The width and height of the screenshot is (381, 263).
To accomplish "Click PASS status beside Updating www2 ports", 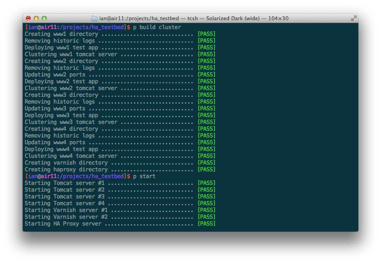I will click(x=206, y=75).
